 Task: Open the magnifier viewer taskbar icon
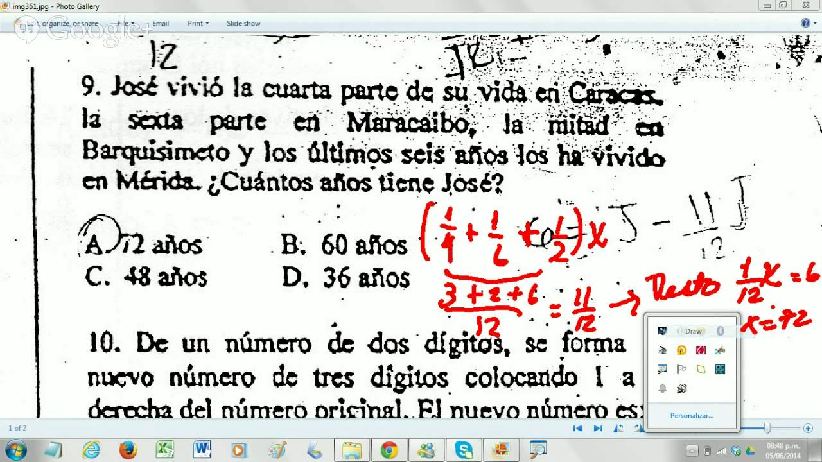[x=538, y=450]
